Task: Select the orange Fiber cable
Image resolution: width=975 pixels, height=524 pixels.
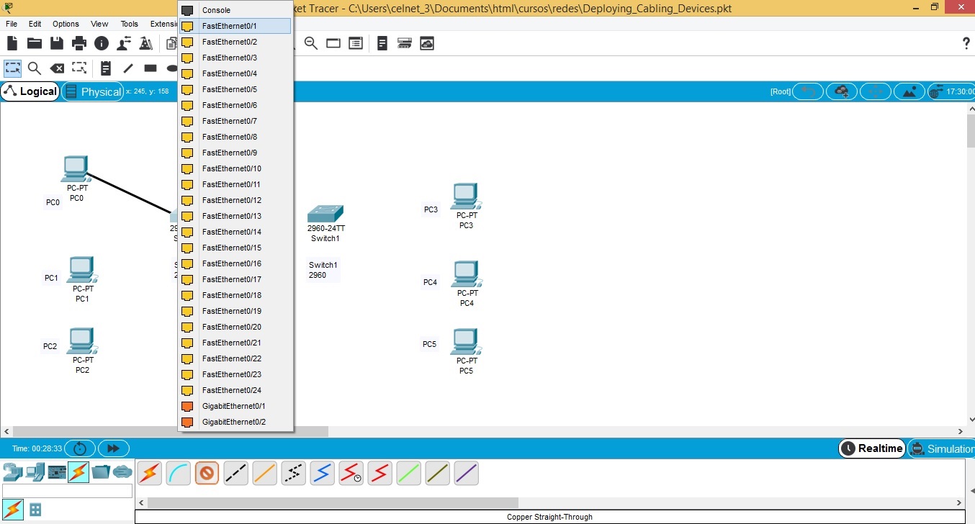Action: tap(265, 473)
